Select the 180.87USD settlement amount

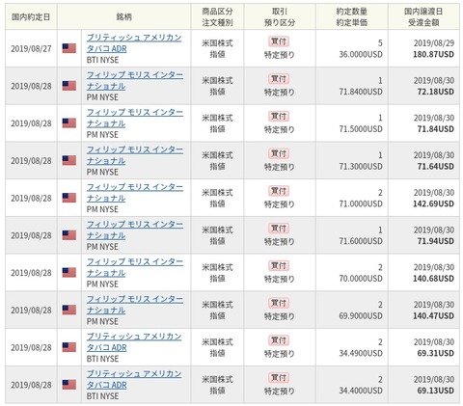coord(433,54)
